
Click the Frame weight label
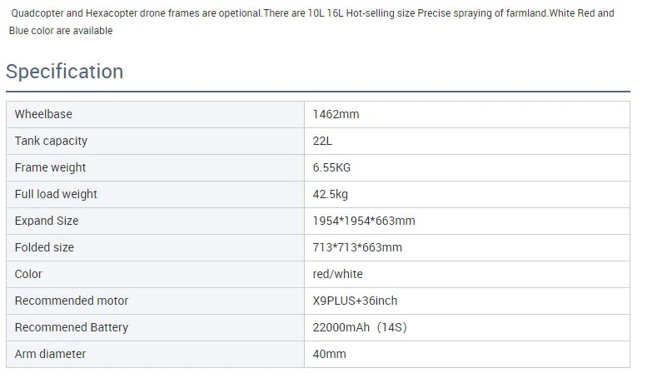point(50,167)
